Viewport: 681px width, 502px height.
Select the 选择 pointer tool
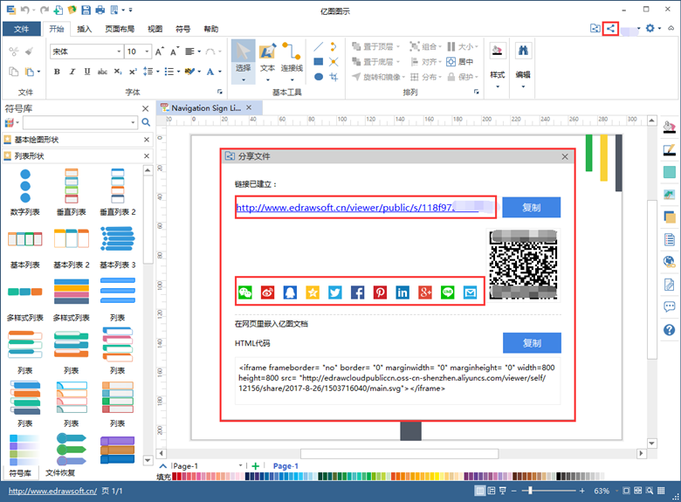(244, 61)
